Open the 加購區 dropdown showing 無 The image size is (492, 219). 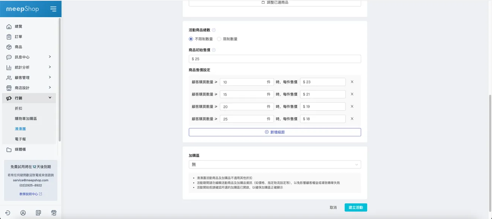pos(275,164)
